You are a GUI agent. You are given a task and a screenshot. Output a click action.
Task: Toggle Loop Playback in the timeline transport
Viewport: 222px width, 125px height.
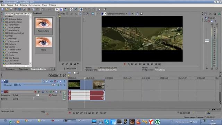click(74, 113)
